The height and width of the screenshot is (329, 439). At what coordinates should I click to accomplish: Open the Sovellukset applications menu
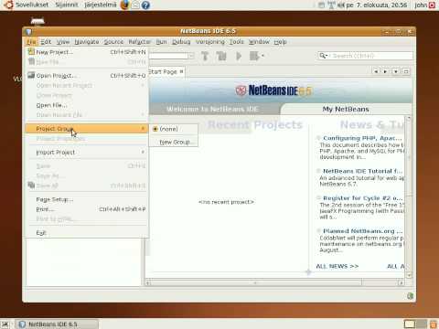point(32,5)
